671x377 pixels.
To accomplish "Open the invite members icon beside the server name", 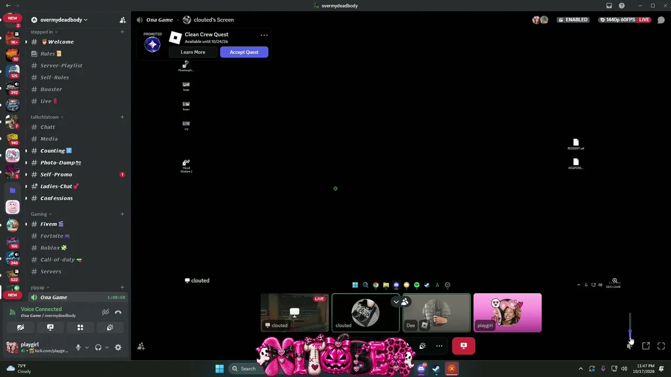I will click(123, 20).
